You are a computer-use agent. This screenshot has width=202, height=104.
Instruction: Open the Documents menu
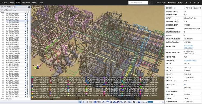click(x=26, y=3)
